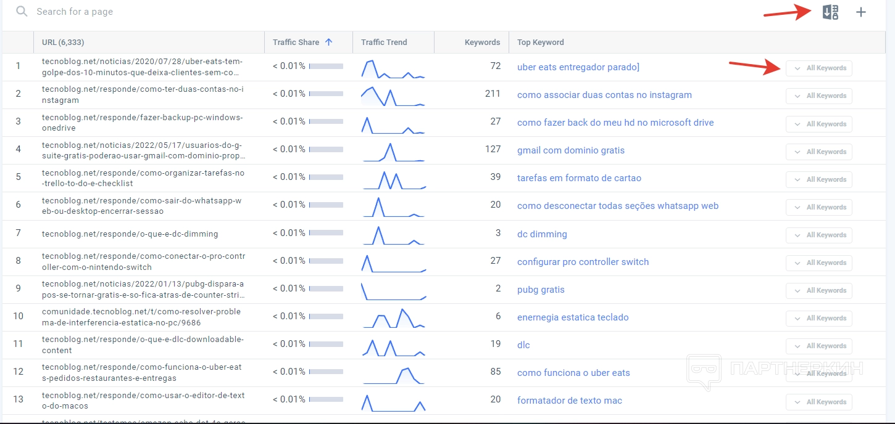Click the 'formatador de texto mac' keyword
Image resolution: width=895 pixels, height=424 pixels.
tap(570, 401)
